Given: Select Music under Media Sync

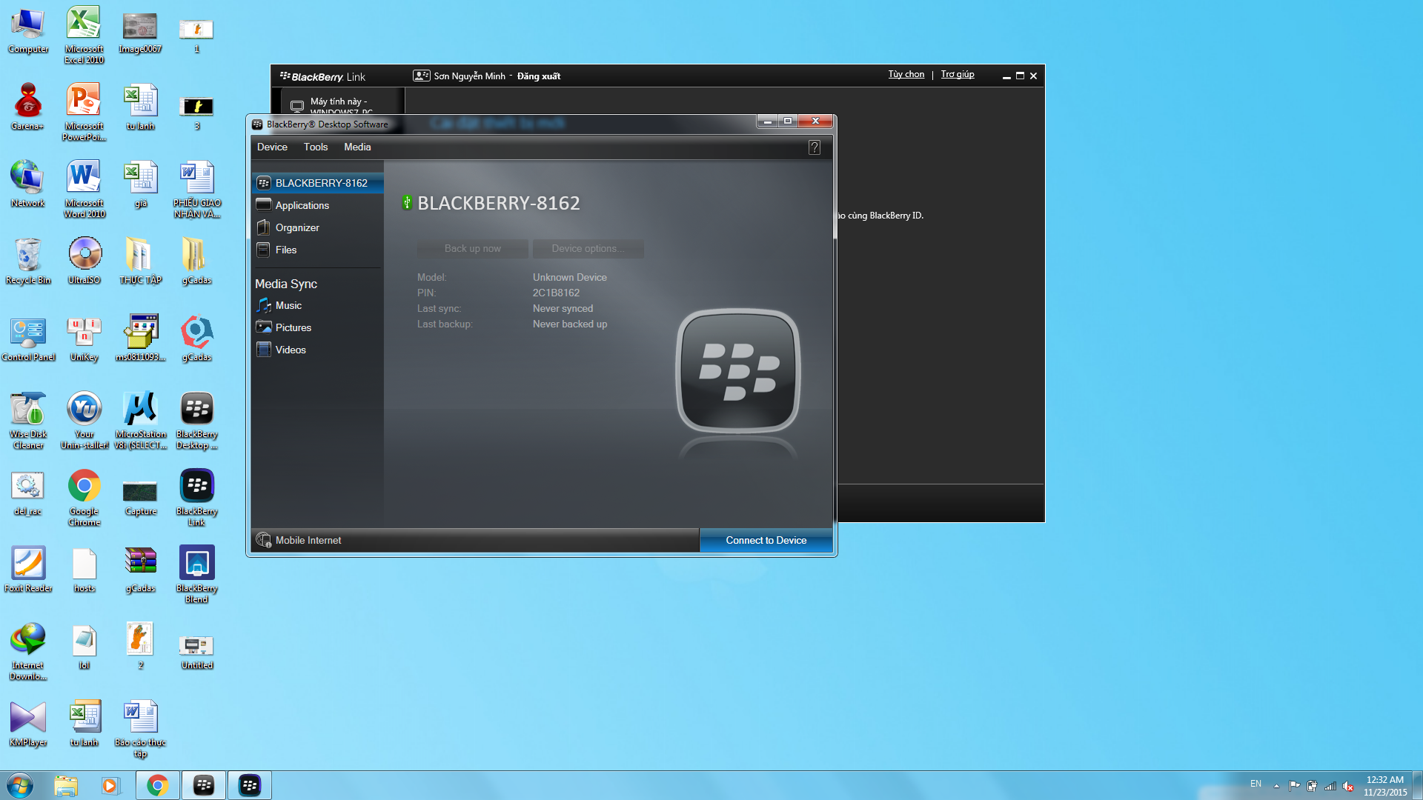Looking at the screenshot, I should click(x=318, y=305).
